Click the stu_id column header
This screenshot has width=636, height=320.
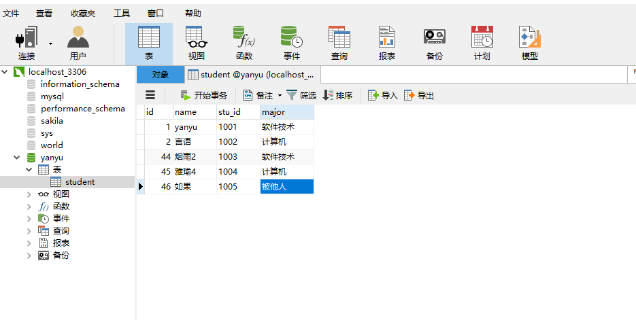(x=238, y=112)
